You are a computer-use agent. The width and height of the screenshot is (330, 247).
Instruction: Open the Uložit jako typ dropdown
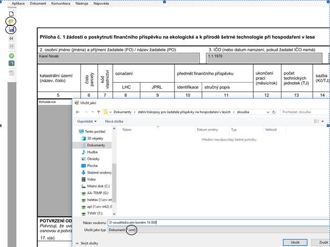tap(219, 230)
